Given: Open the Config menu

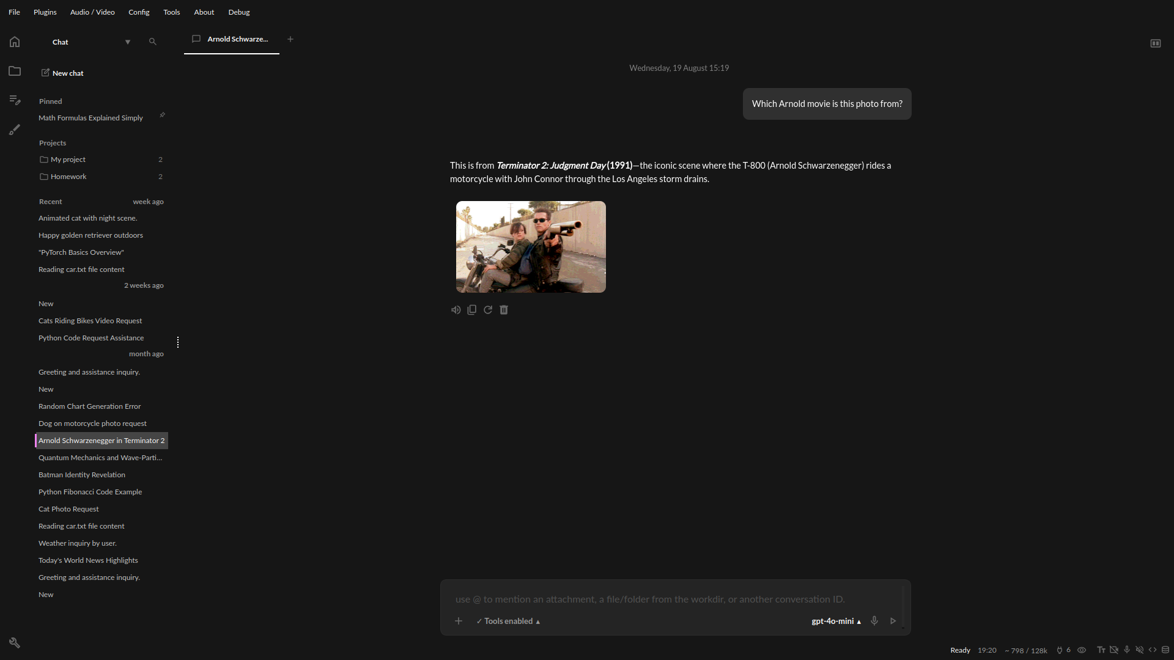Looking at the screenshot, I should 139,12.
